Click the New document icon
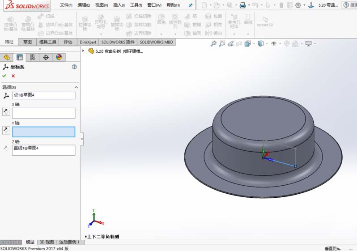357x251 pixels. [x=204, y=5]
